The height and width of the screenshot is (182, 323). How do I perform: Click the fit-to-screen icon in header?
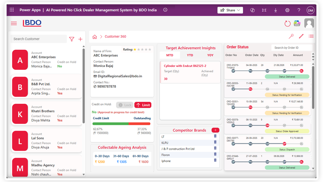pyautogui.click(x=264, y=10)
